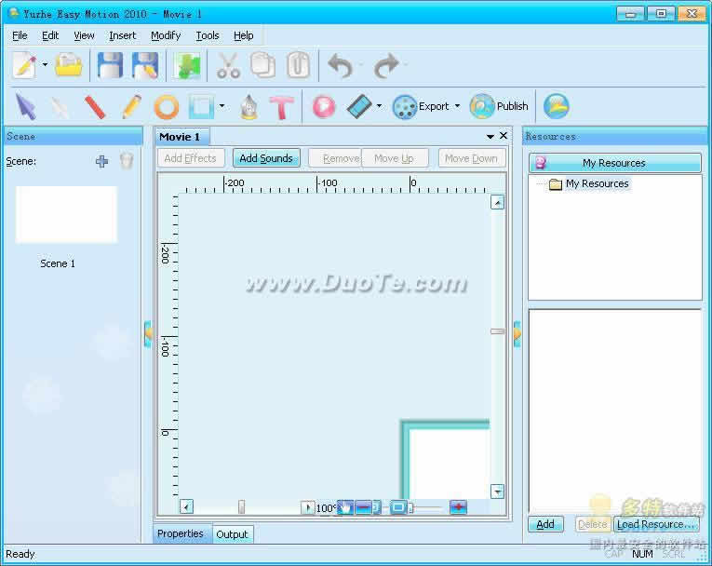The height and width of the screenshot is (566, 712).
Task: Click the zoom in plus button
Action: coord(458,507)
